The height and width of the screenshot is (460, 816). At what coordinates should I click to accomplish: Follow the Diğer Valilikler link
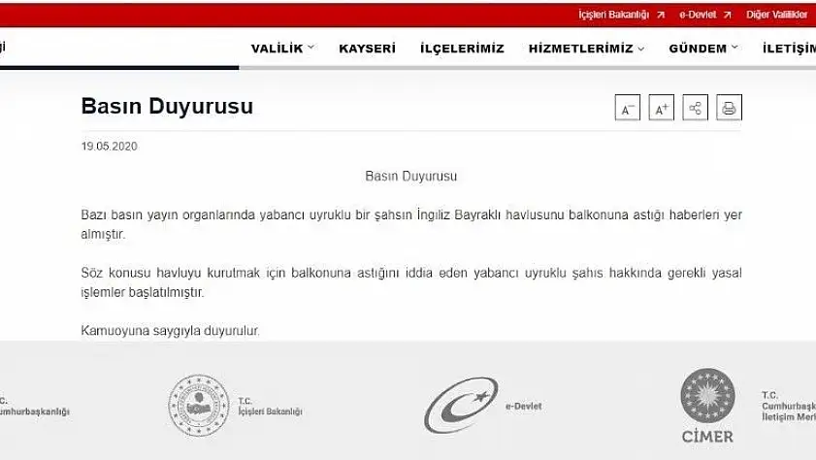click(x=777, y=16)
